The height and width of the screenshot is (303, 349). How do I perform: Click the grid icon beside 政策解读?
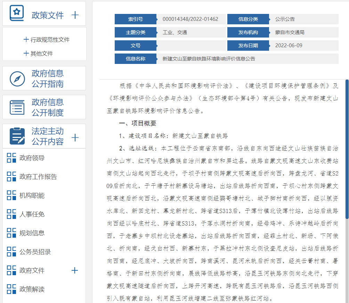tap(11, 289)
